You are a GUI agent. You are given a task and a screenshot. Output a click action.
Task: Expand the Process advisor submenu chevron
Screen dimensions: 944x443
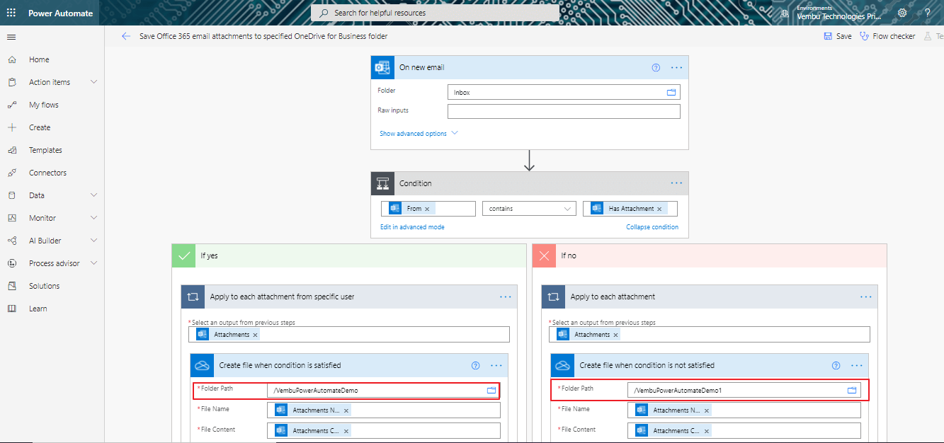point(94,263)
